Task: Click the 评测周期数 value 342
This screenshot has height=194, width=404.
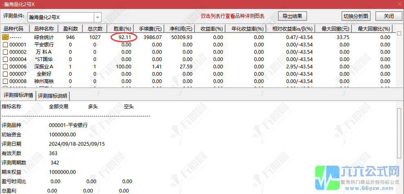Action: tap(55, 163)
